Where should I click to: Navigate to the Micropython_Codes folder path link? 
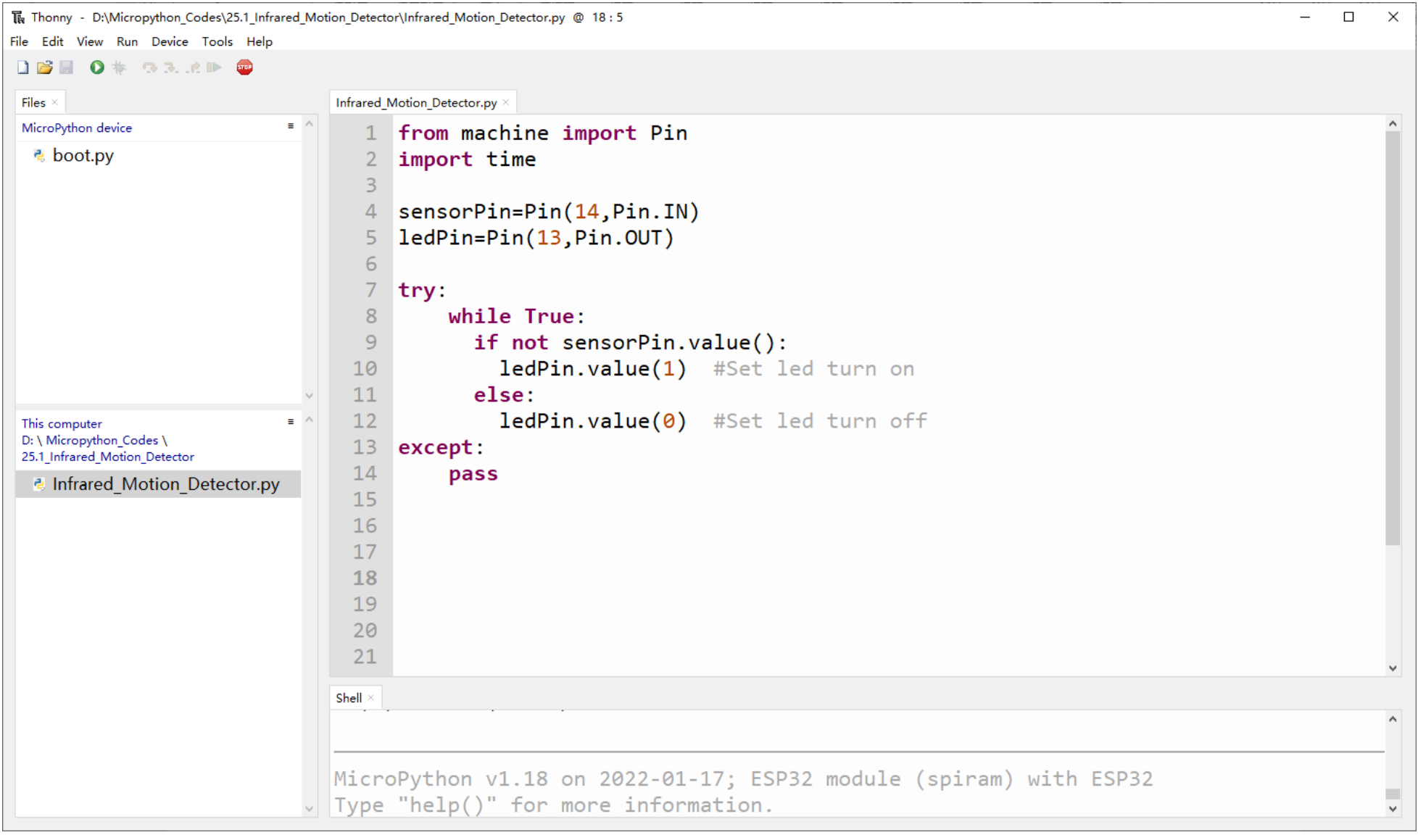click(101, 440)
